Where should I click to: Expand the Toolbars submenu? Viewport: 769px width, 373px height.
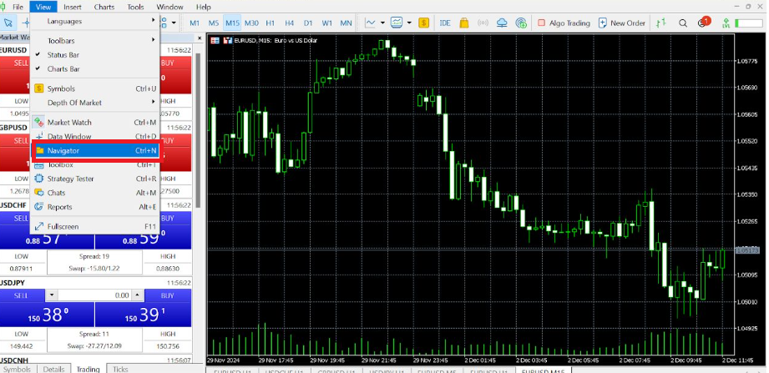tap(95, 41)
